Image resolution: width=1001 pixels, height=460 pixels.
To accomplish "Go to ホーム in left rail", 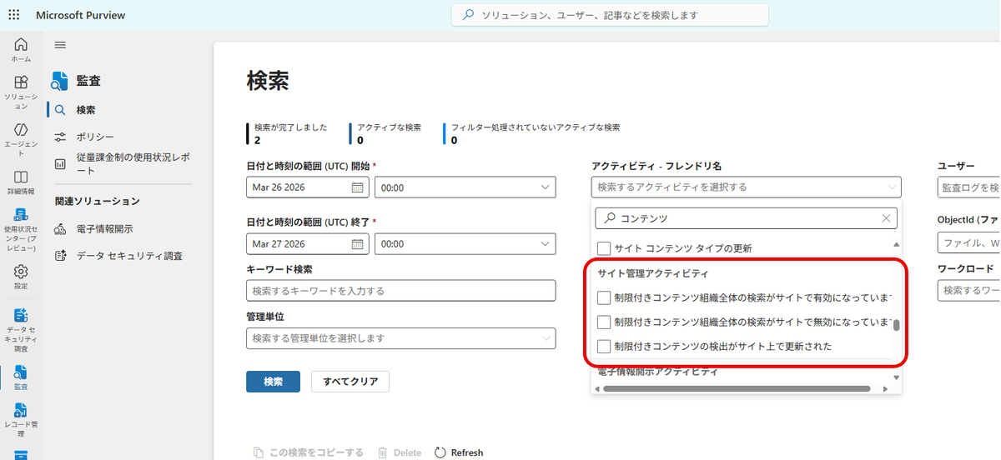I will pos(21,50).
